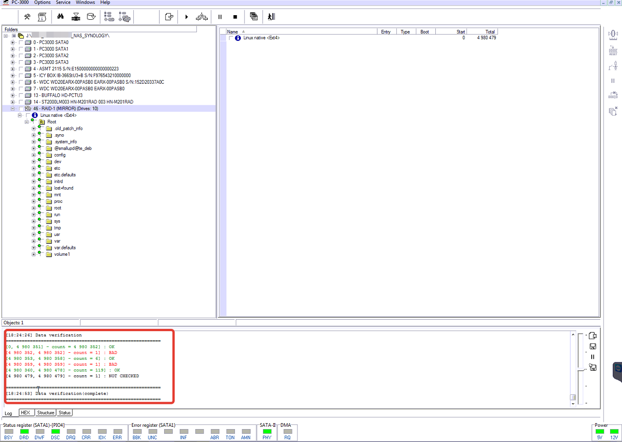Expand the volume1 folder
Screen dimensions: 622x442
34,254
